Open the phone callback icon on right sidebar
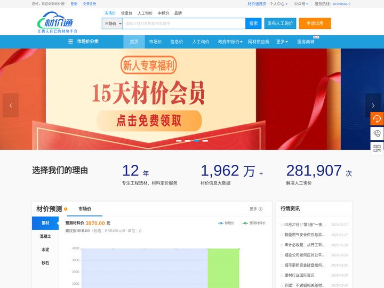Image resolution: width=384 pixels, height=288 pixels. point(377,133)
